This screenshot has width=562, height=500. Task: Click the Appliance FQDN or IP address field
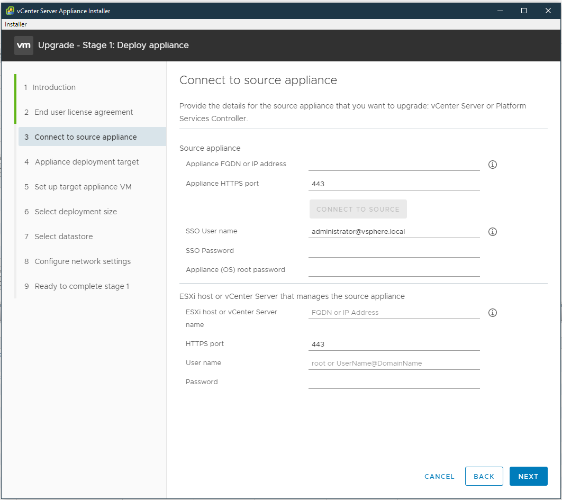[x=394, y=163]
